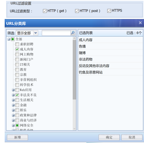Viewport: 144px width, 143px height.
Task: Check the 求职招聘 checkbox
Action: (x=17, y=44)
